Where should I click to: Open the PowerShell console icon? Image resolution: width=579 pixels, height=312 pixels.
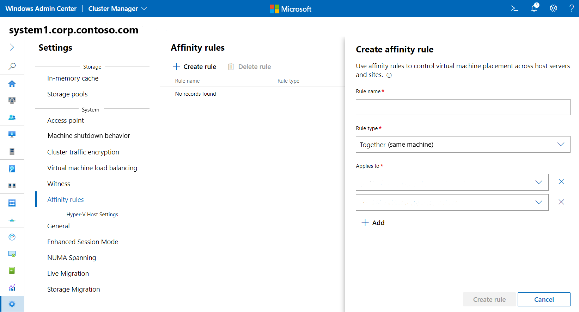click(x=514, y=8)
